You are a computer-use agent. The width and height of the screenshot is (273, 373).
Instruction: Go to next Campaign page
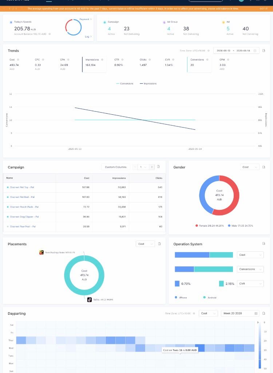[152, 167]
